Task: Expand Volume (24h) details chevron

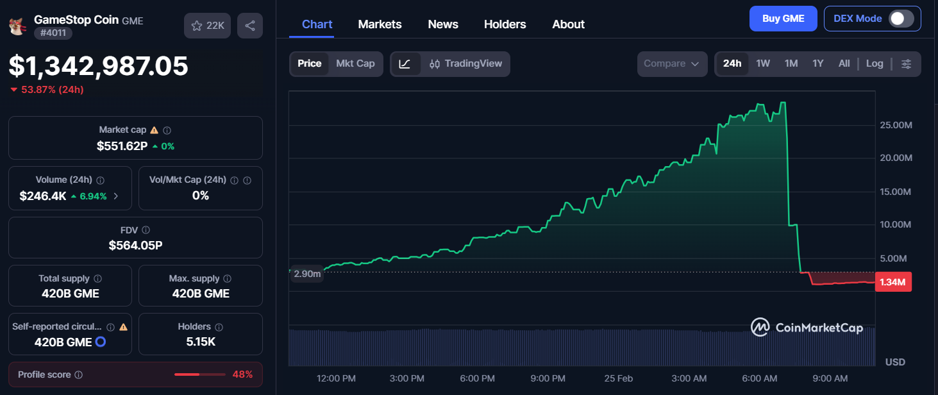Action: coord(116,196)
